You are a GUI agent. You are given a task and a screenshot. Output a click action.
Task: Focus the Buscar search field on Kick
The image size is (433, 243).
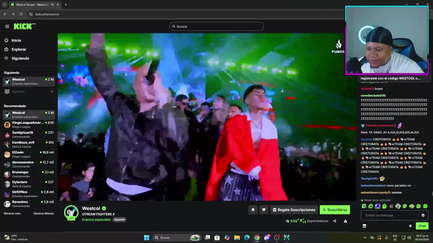pos(216,26)
